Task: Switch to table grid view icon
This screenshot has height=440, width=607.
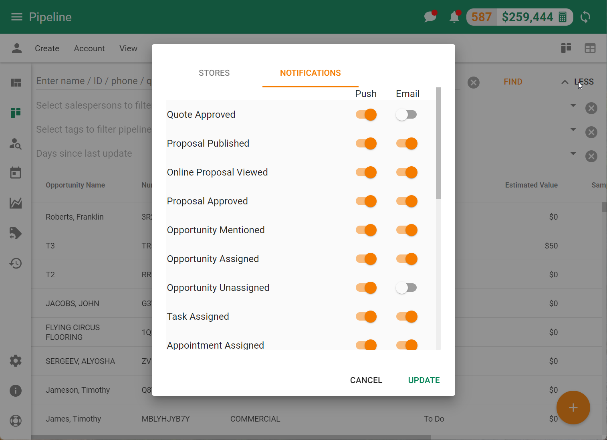Action: click(x=590, y=48)
